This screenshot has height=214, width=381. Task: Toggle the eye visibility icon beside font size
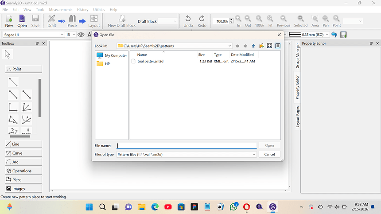pyautogui.click(x=81, y=35)
